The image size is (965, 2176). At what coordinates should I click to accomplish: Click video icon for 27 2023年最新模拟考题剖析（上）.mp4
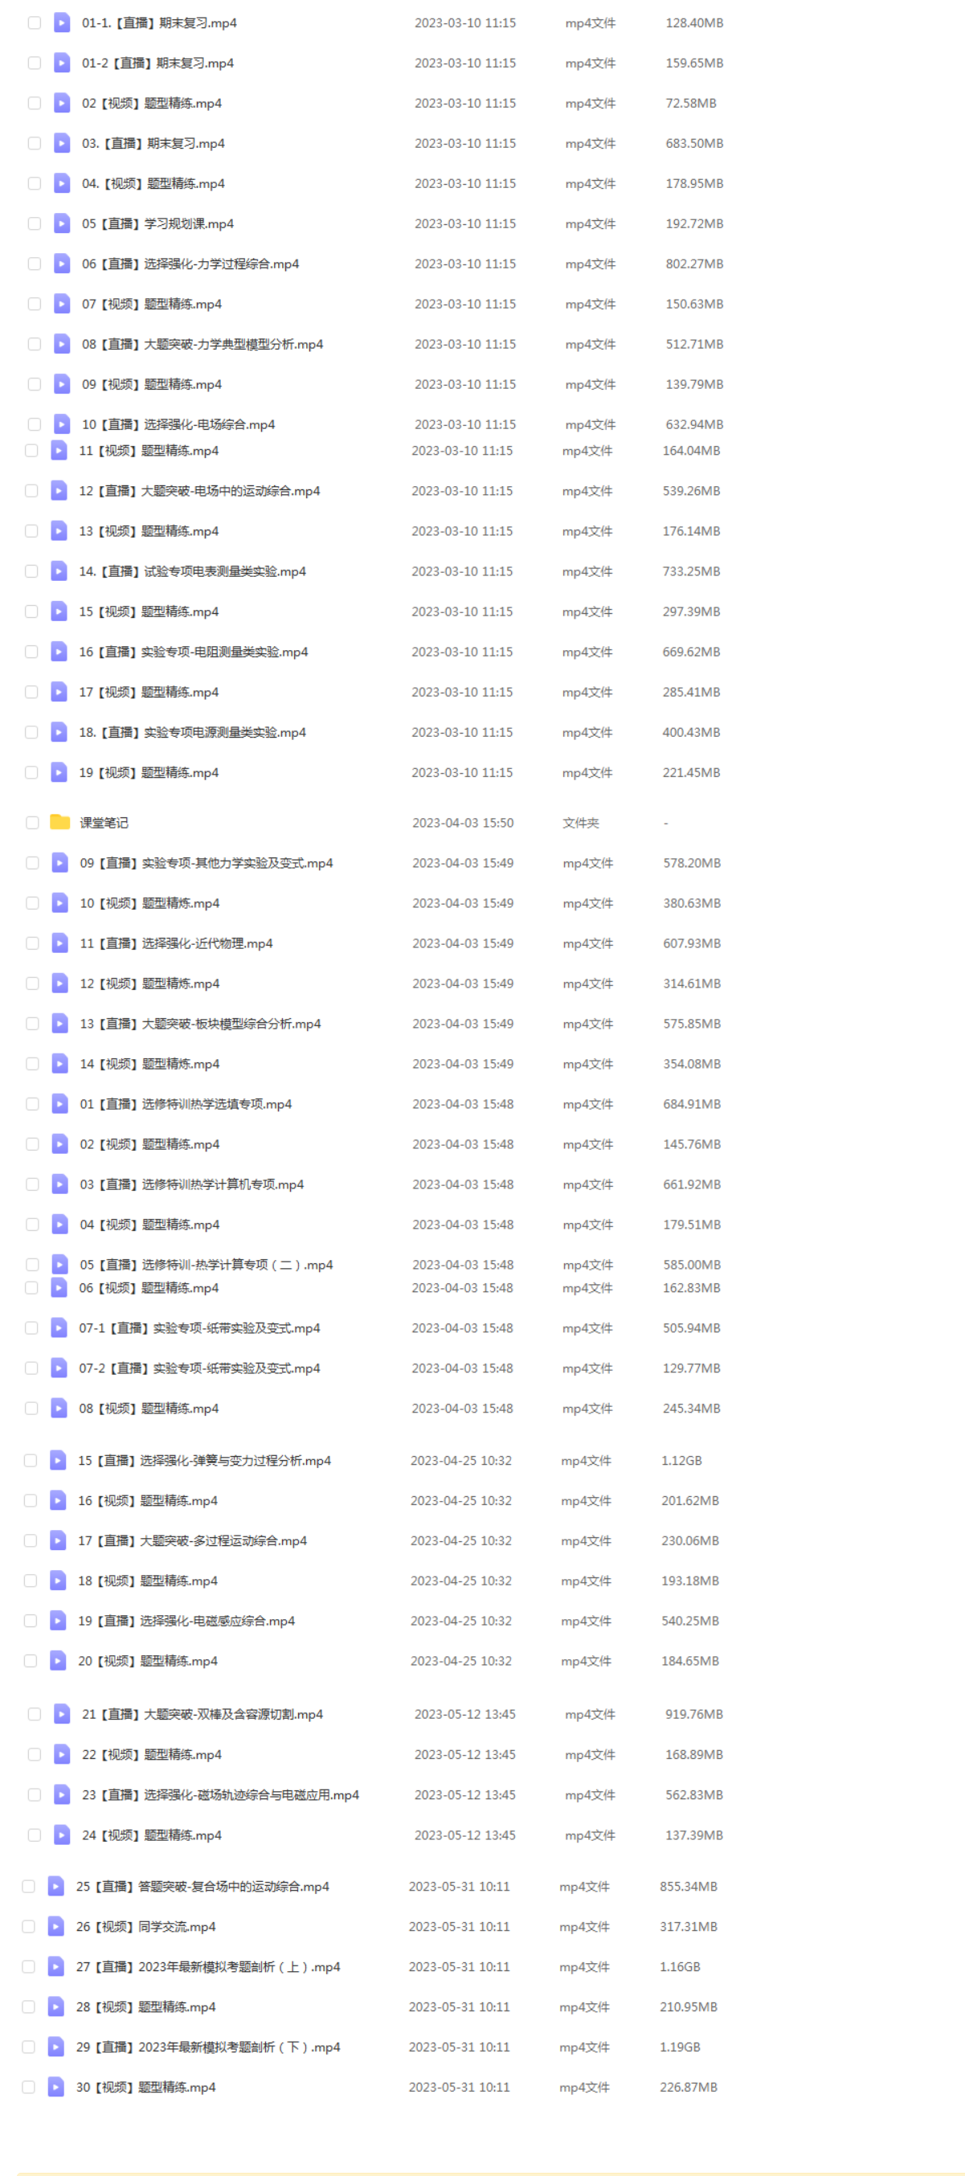tap(55, 1965)
